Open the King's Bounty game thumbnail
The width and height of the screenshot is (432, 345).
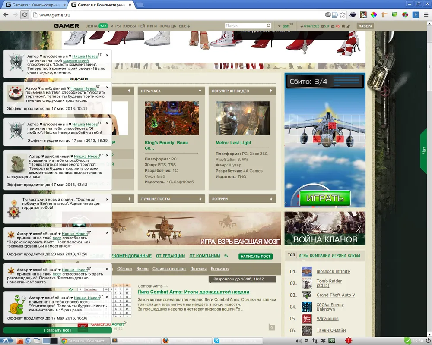(172, 118)
